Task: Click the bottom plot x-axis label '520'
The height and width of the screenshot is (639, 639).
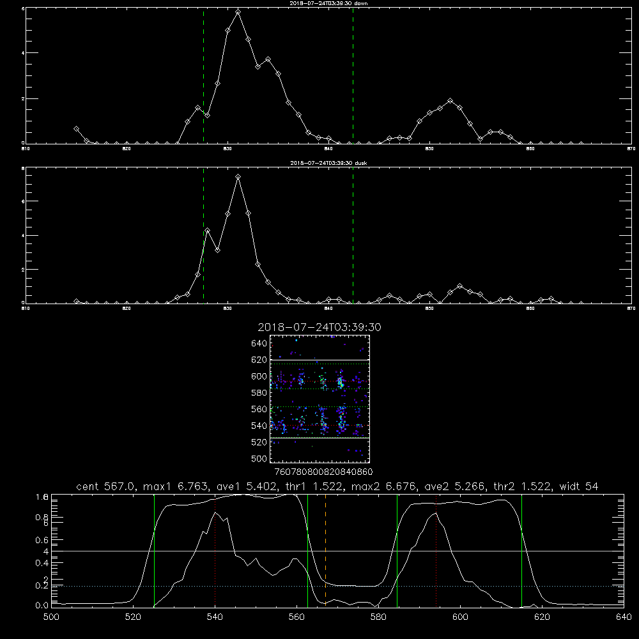Action: click(x=133, y=617)
